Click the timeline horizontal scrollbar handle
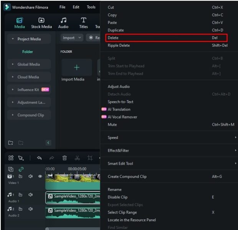The image size is (238, 230). click(x=47, y=228)
